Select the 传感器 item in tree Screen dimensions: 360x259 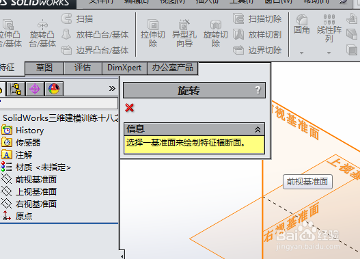(20, 142)
